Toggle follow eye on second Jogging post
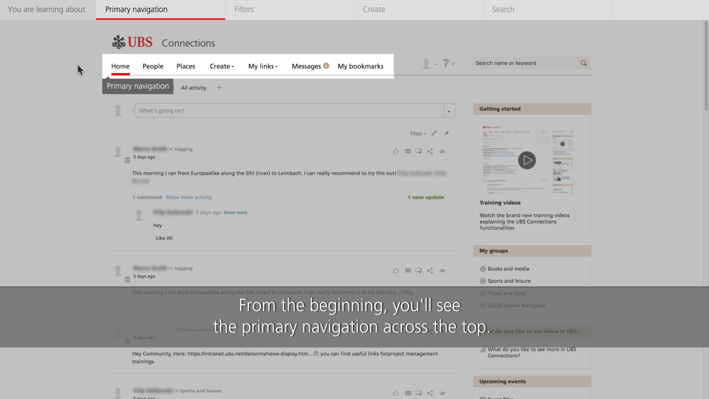This screenshot has height=399, width=709. [442, 271]
